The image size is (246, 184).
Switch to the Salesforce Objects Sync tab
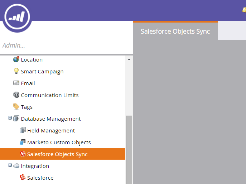[175, 31]
